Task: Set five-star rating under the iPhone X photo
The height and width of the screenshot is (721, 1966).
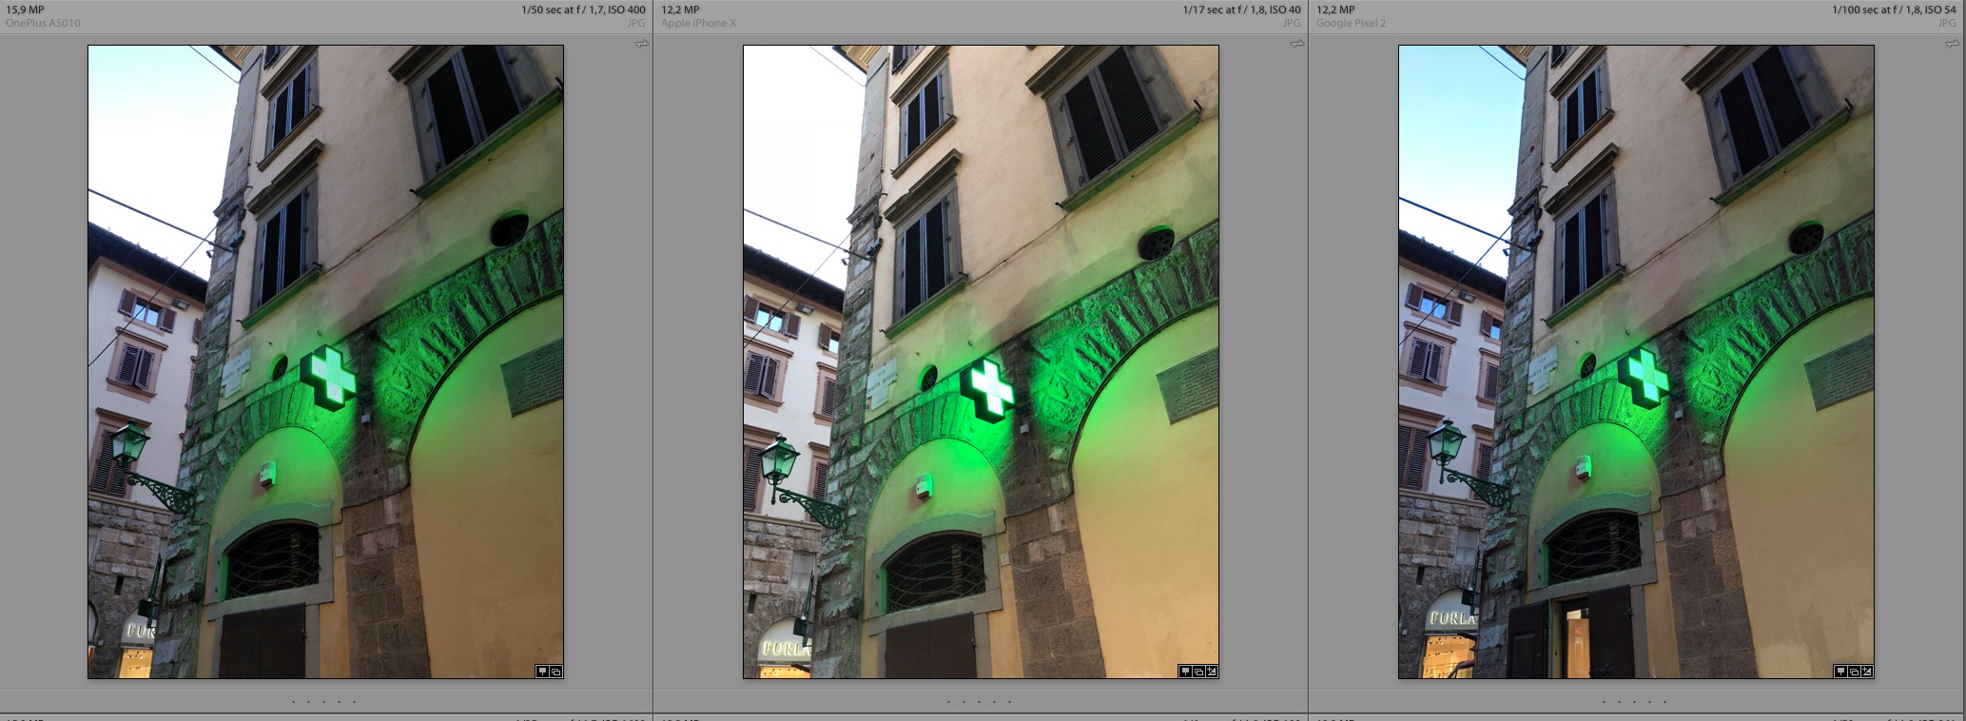Action: point(1010,702)
